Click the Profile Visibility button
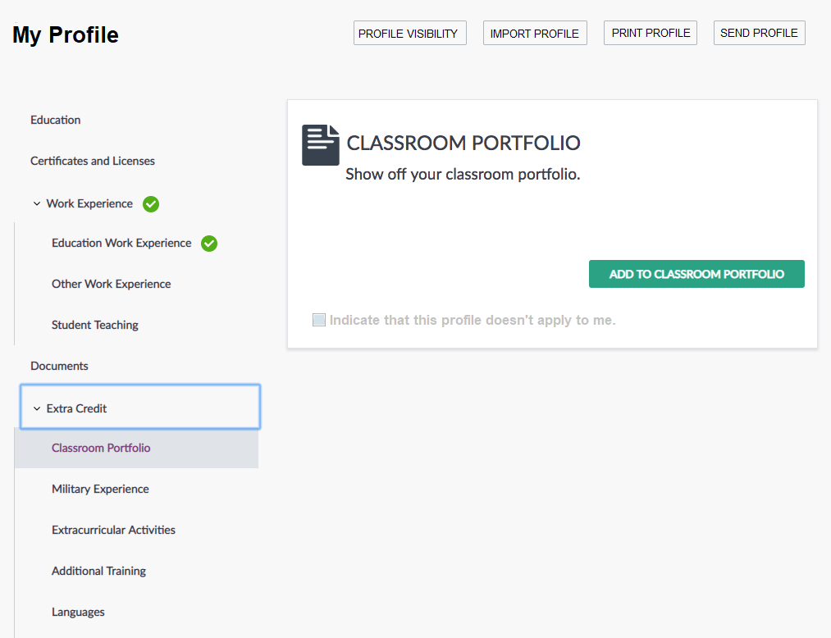831x638 pixels. [409, 34]
